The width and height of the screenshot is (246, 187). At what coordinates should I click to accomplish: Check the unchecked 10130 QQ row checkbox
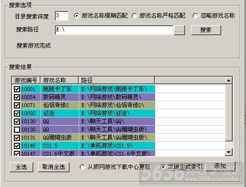coord(17,129)
